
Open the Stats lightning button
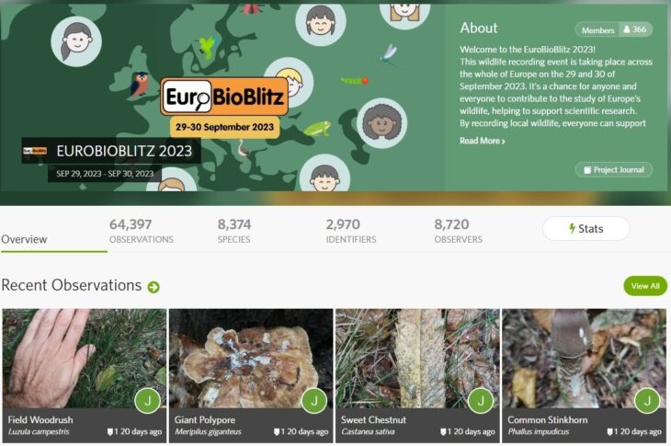(x=586, y=229)
